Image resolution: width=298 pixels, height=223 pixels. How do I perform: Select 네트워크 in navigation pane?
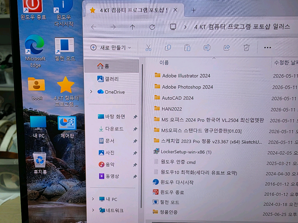click(x=111, y=210)
